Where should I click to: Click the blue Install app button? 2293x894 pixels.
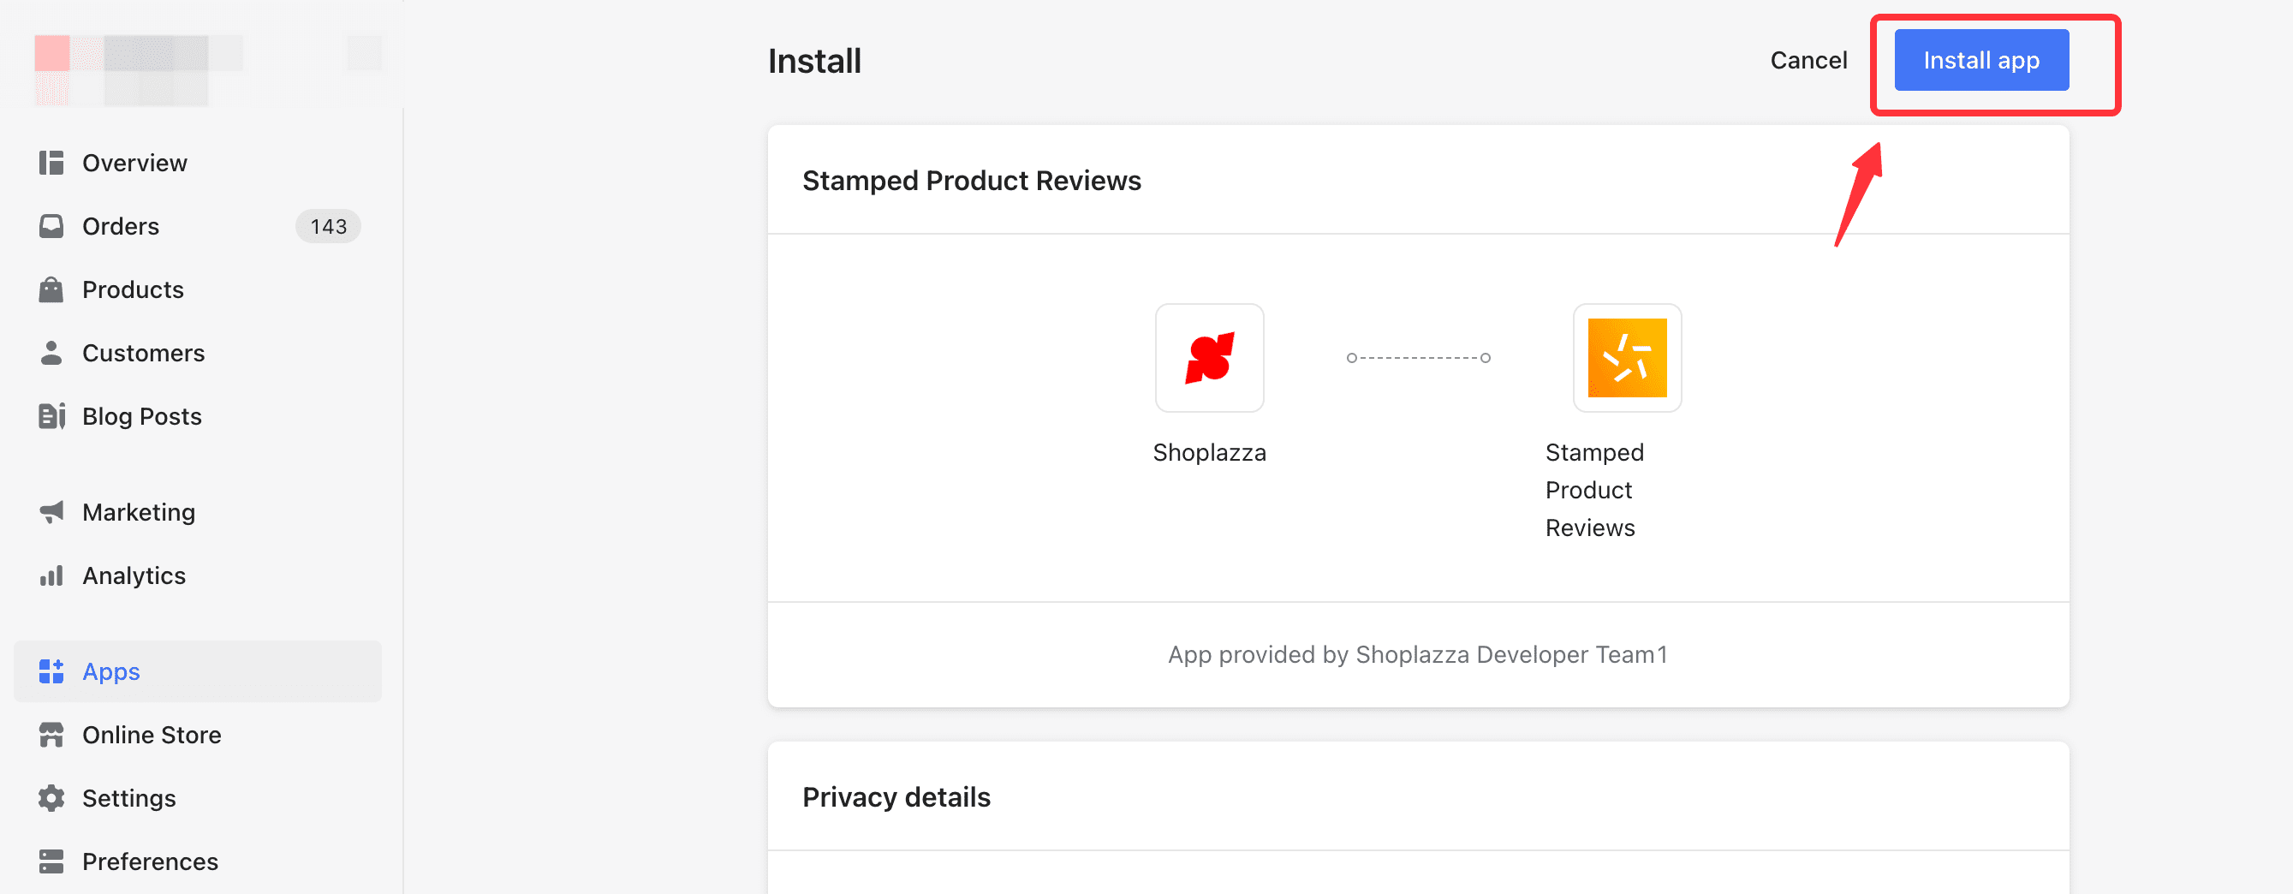[1981, 61]
